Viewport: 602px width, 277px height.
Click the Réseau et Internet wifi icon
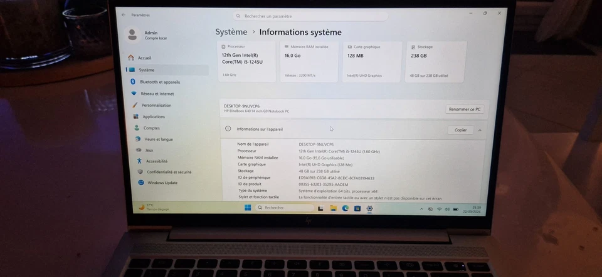(134, 93)
